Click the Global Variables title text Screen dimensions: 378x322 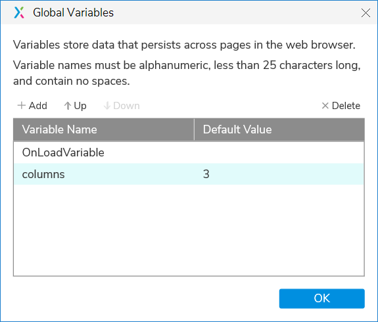[x=73, y=12]
